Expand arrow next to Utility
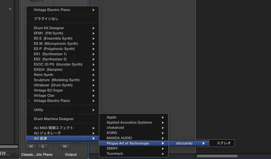Image resolution: width=271 pixels, height=159 pixels. coord(93,110)
